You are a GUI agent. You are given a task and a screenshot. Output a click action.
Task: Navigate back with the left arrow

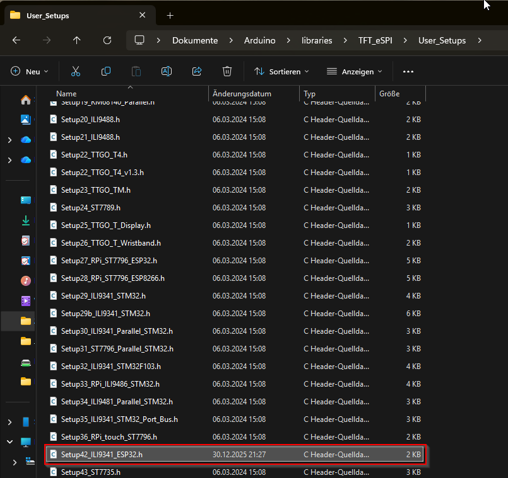coord(16,40)
